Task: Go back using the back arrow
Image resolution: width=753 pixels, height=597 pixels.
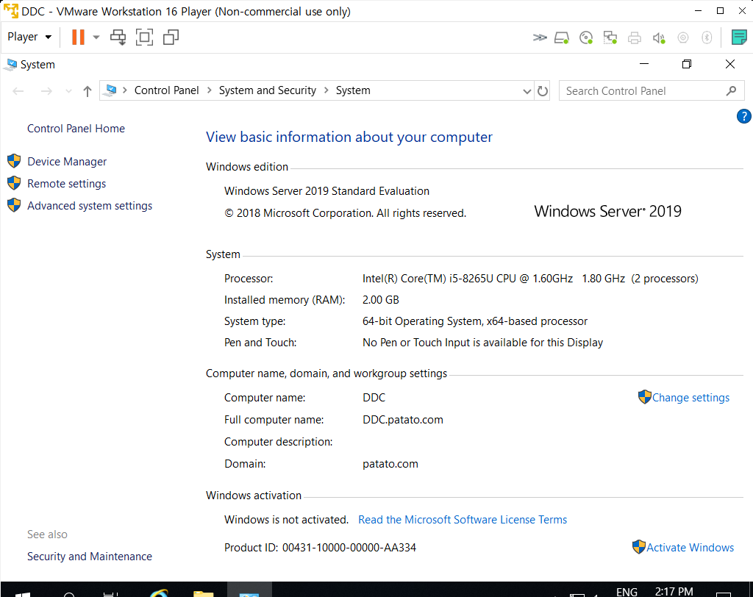Action: click(x=18, y=90)
